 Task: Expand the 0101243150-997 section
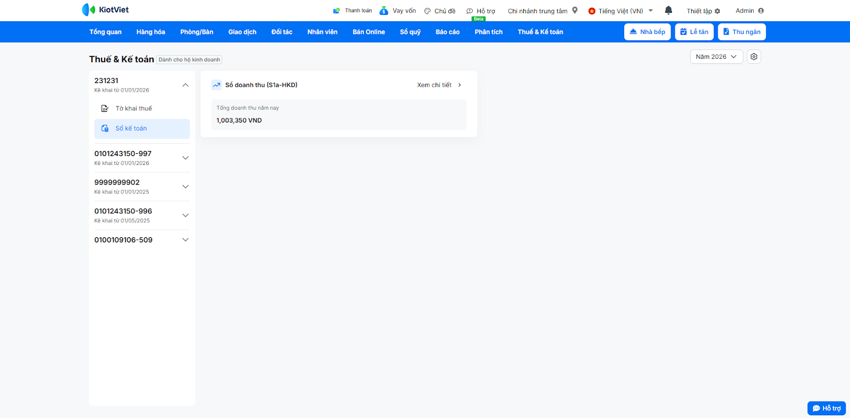coord(185,158)
